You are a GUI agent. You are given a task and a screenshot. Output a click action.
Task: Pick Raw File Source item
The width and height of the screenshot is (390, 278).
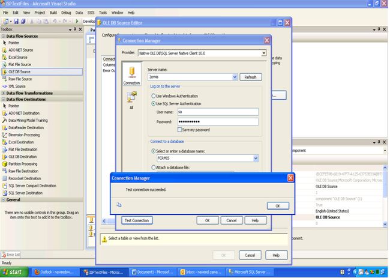[x=20, y=79]
